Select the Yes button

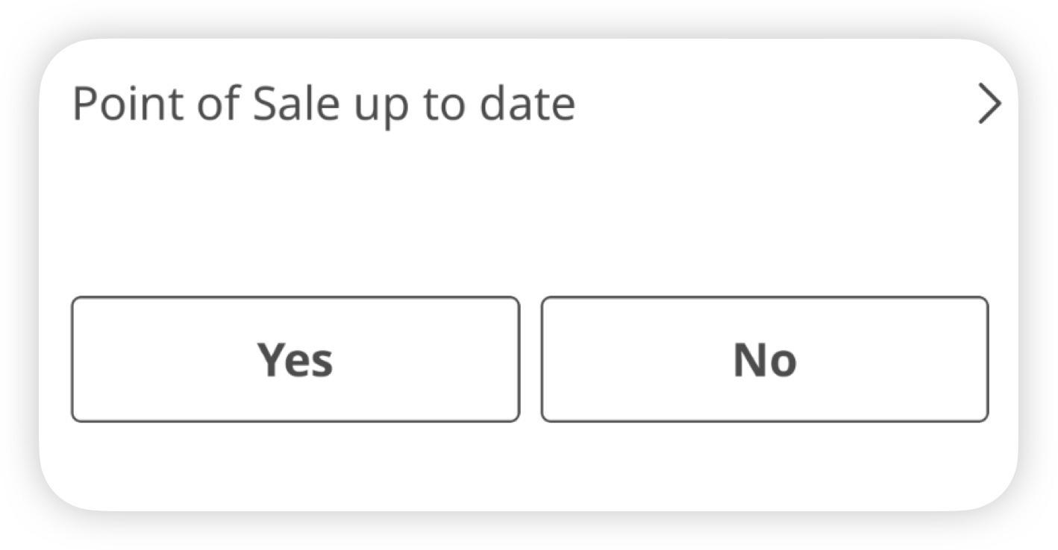pos(295,359)
